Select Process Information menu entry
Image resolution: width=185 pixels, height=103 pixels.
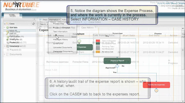[62, 28]
